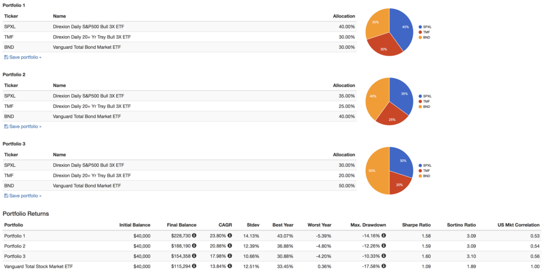
Task: Click SPXL legend entry of Portfolio 1 chart
Action: (425, 27)
